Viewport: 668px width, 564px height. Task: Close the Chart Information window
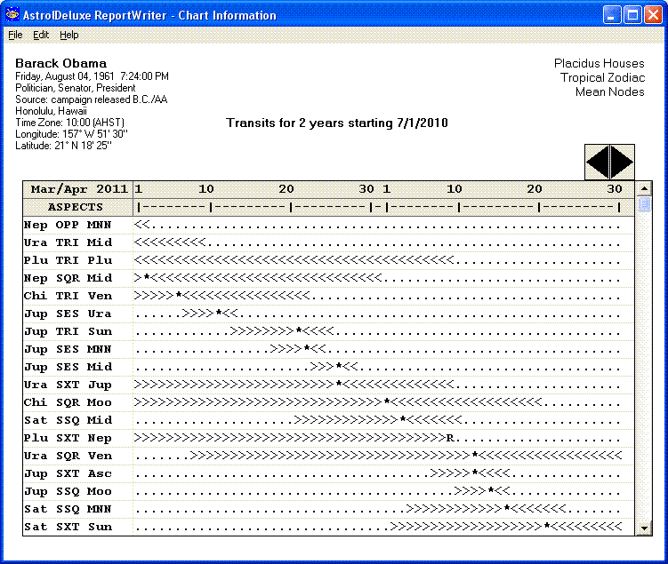[x=653, y=15]
